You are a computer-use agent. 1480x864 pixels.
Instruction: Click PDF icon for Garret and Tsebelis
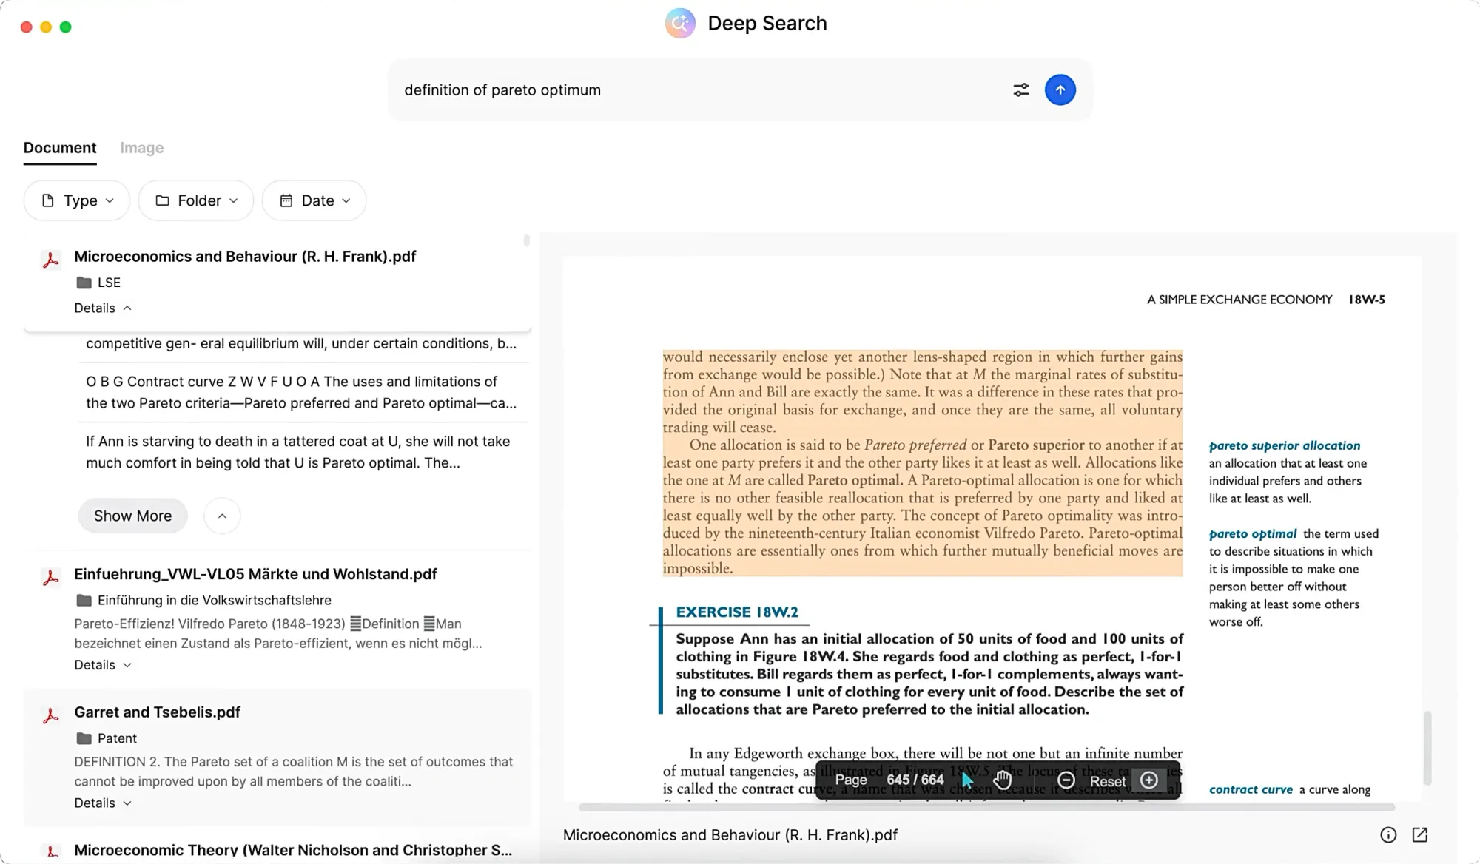[x=50, y=715]
